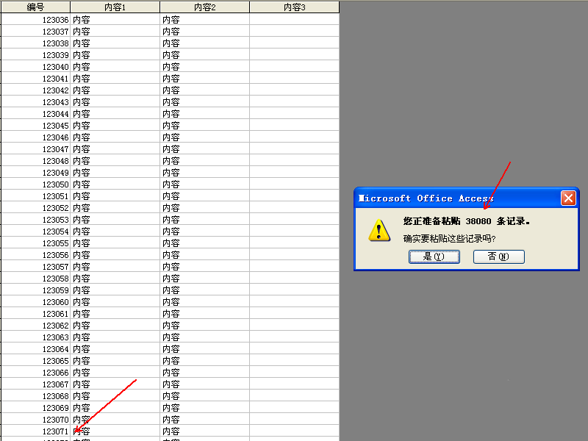
Task: Select empty 内容3 cell in row 123040
Action: click(295, 66)
